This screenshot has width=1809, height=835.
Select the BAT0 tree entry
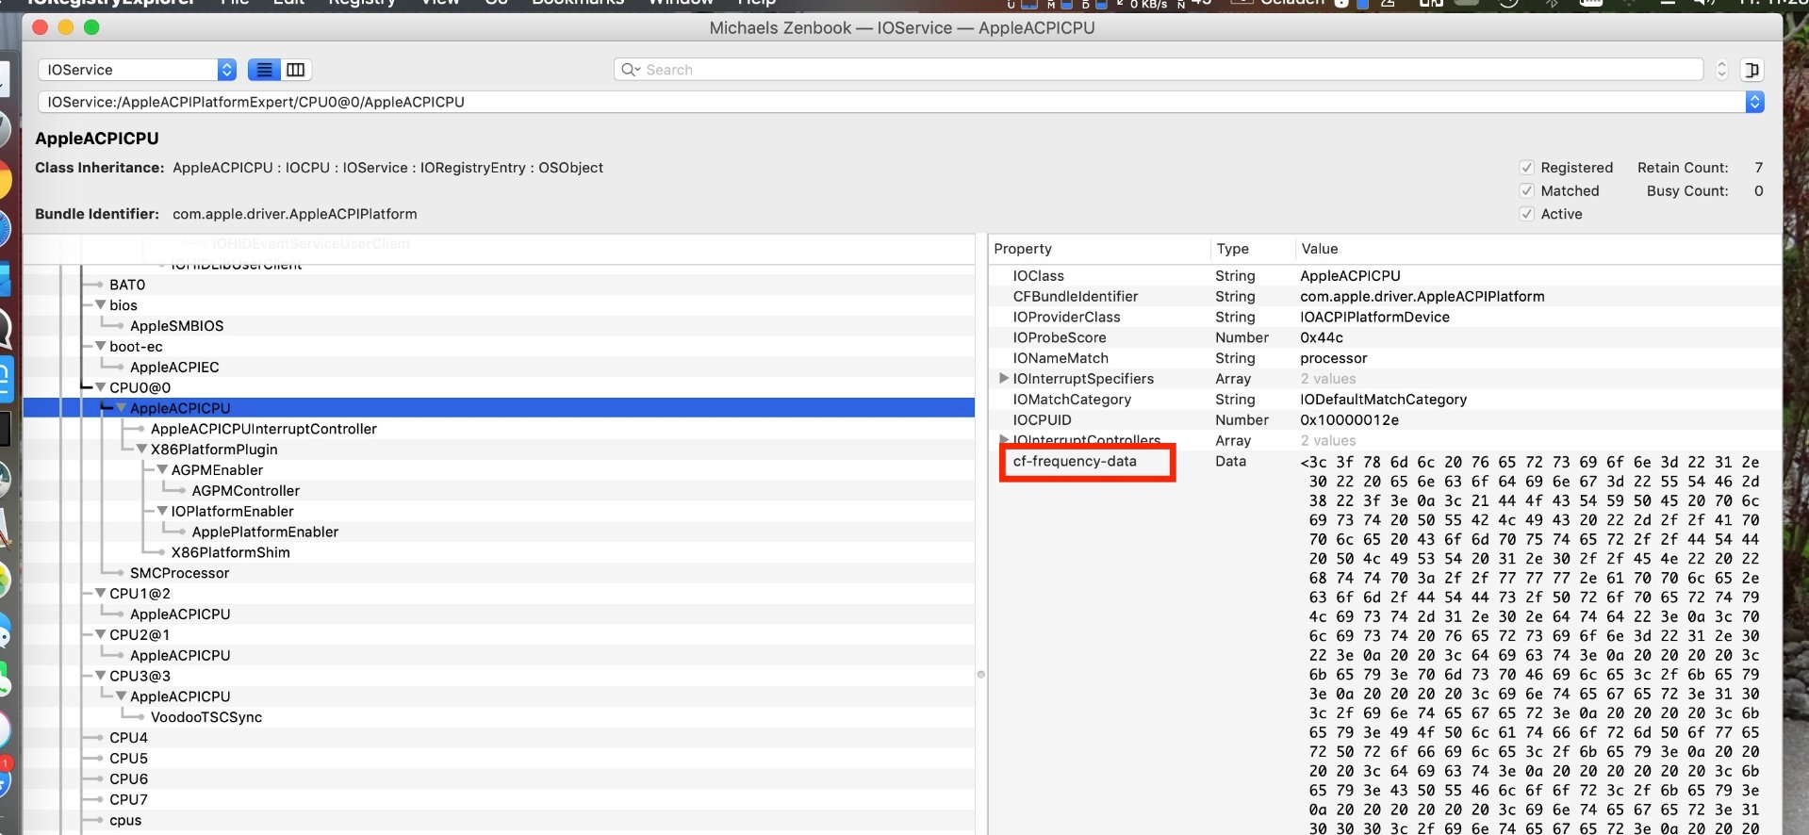[127, 285]
